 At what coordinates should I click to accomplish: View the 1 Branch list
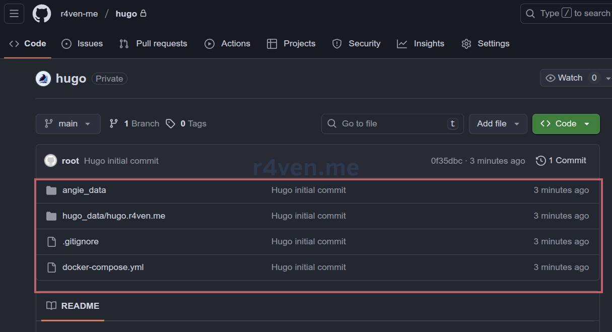[134, 124]
